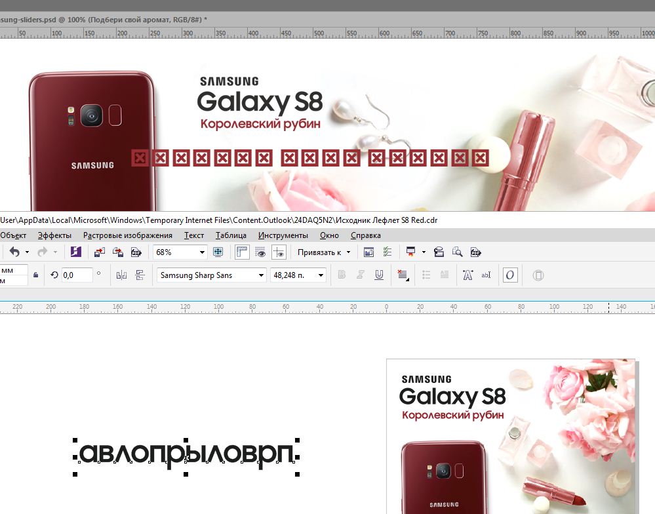Click the rotation angle field 0,0
This screenshot has height=514, width=655.
point(77,275)
